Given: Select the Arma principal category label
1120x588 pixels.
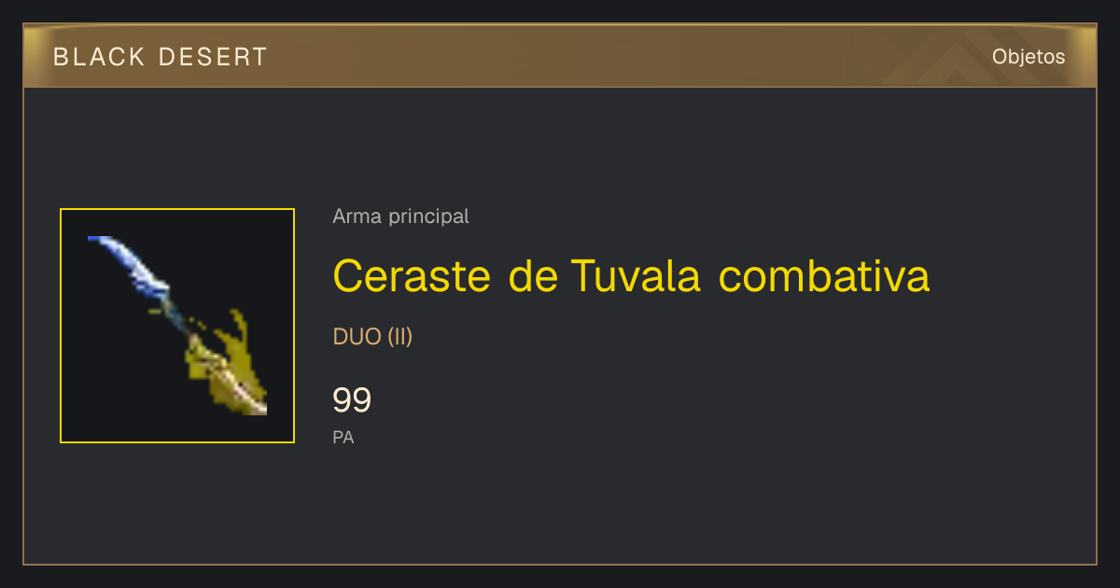Looking at the screenshot, I should click(x=400, y=217).
